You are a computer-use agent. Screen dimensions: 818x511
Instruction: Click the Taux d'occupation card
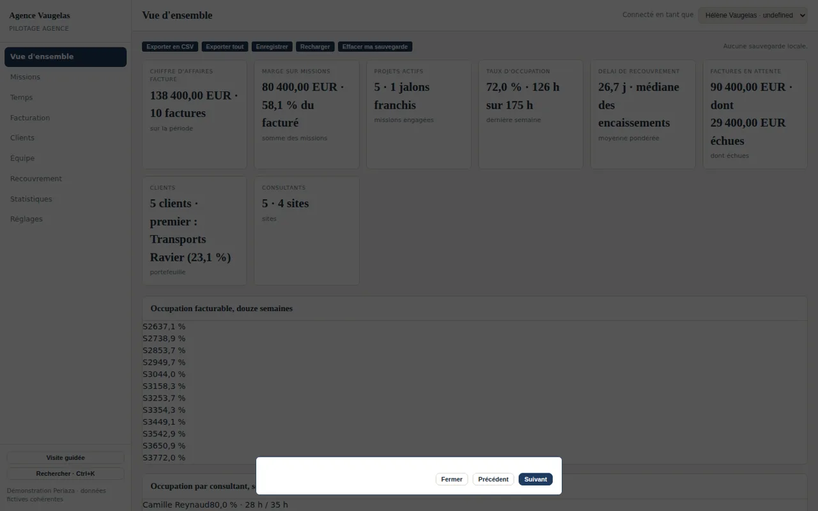[x=530, y=114]
